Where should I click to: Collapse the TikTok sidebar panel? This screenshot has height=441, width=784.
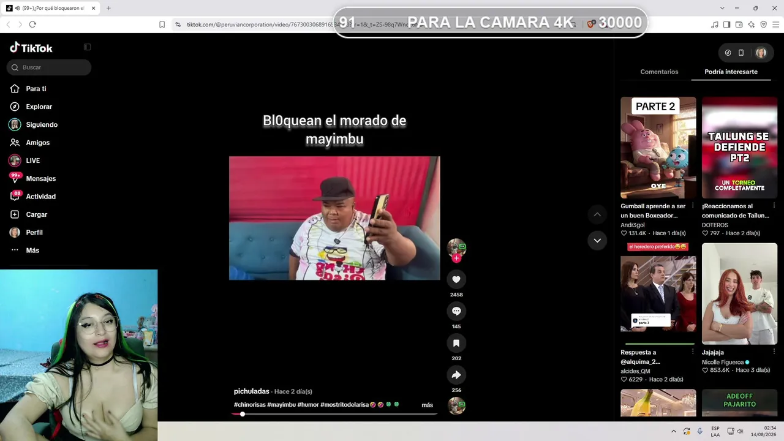(87, 47)
